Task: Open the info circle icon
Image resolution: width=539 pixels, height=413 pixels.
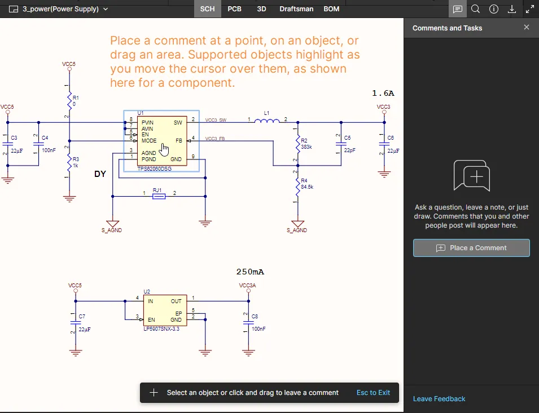Action: click(494, 9)
